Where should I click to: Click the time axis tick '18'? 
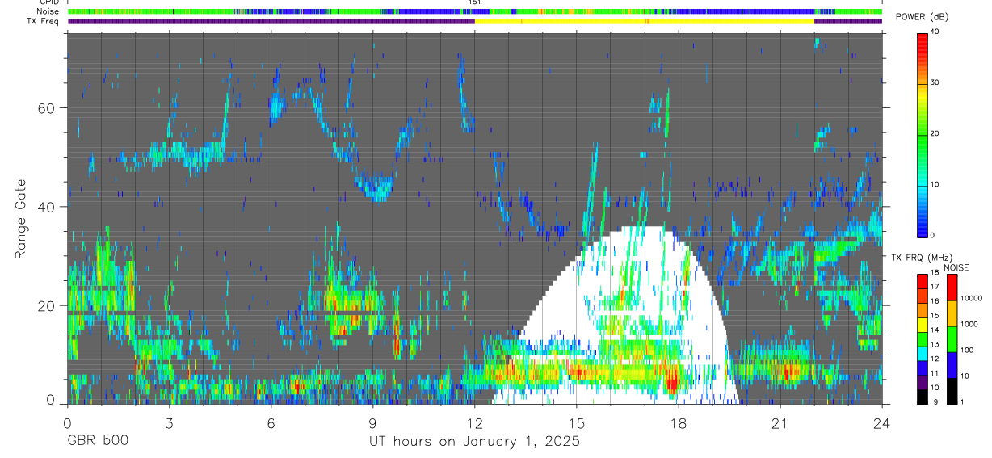coord(678,423)
